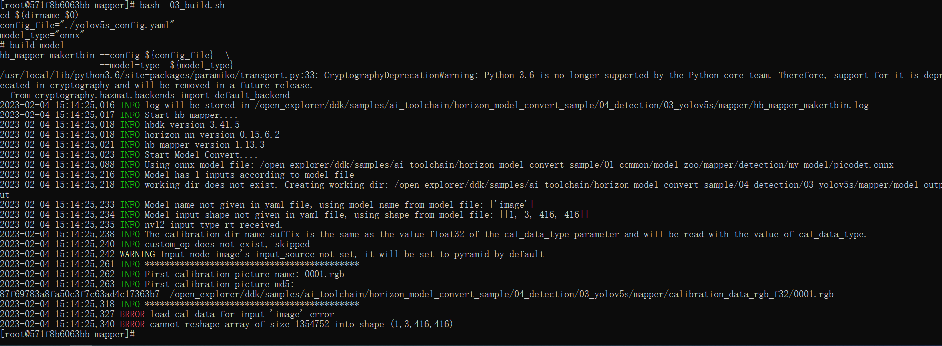
Task: Click the picodet.onnx model file path
Action: point(576,165)
